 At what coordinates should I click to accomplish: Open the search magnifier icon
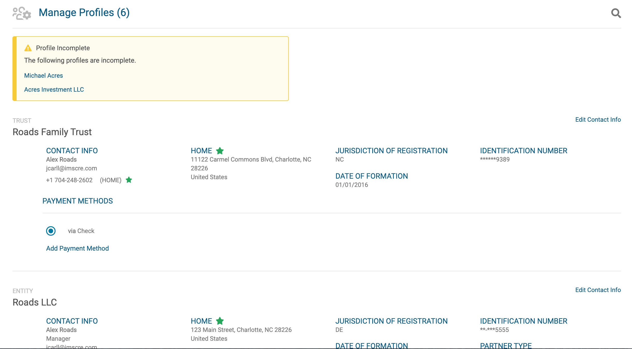[616, 13]
